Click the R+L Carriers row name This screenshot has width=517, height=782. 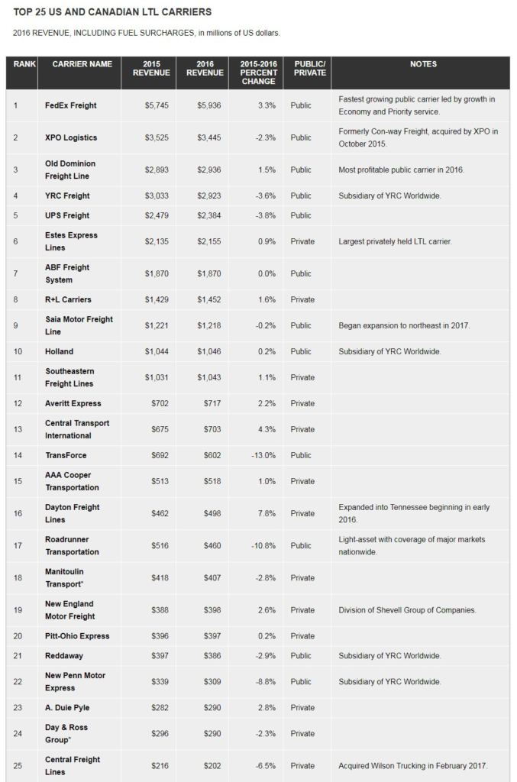[x=68, y=299]
